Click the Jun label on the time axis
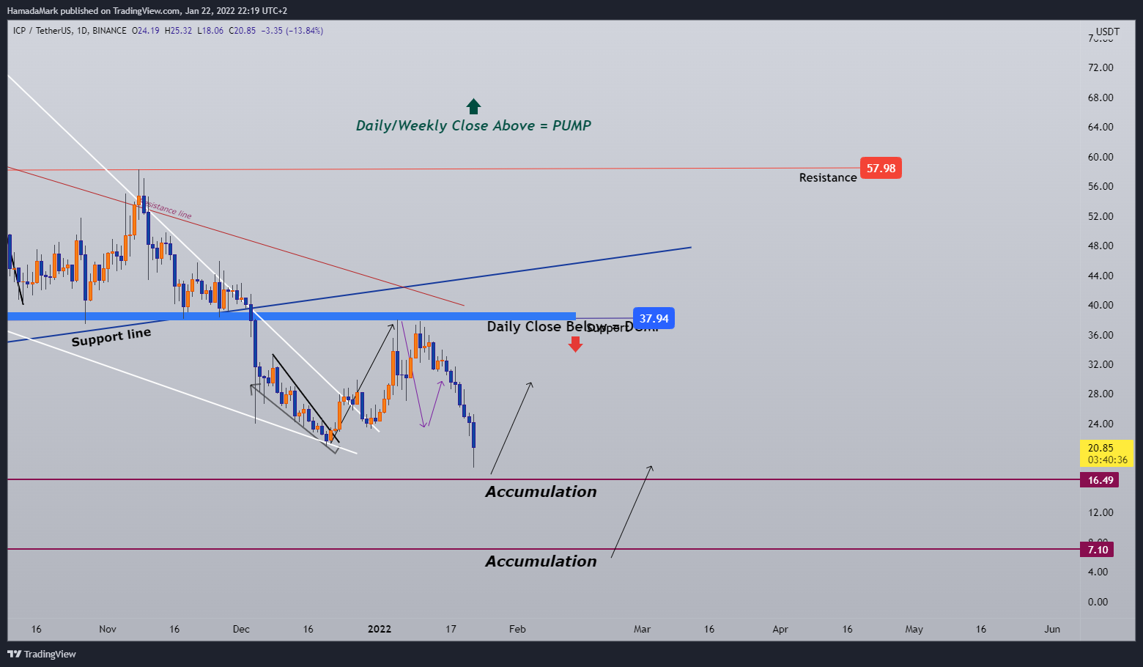Image resolution: width=1143 pixels, height=667 pixels. pyautogui.click(x=1052, y=629)
